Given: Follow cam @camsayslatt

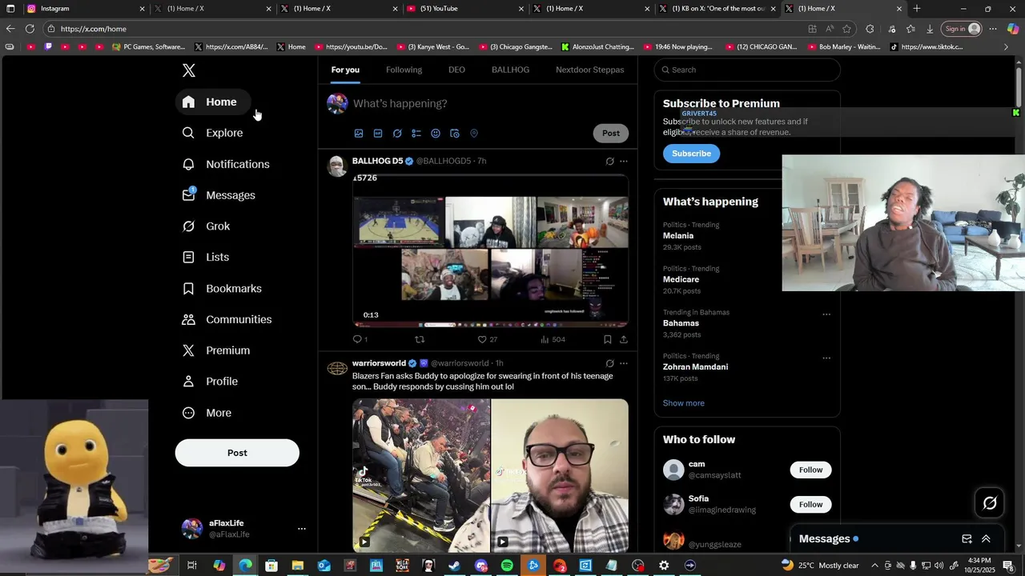Looking at the screenshot, I should pyautogui.click(x=810, y=470).
